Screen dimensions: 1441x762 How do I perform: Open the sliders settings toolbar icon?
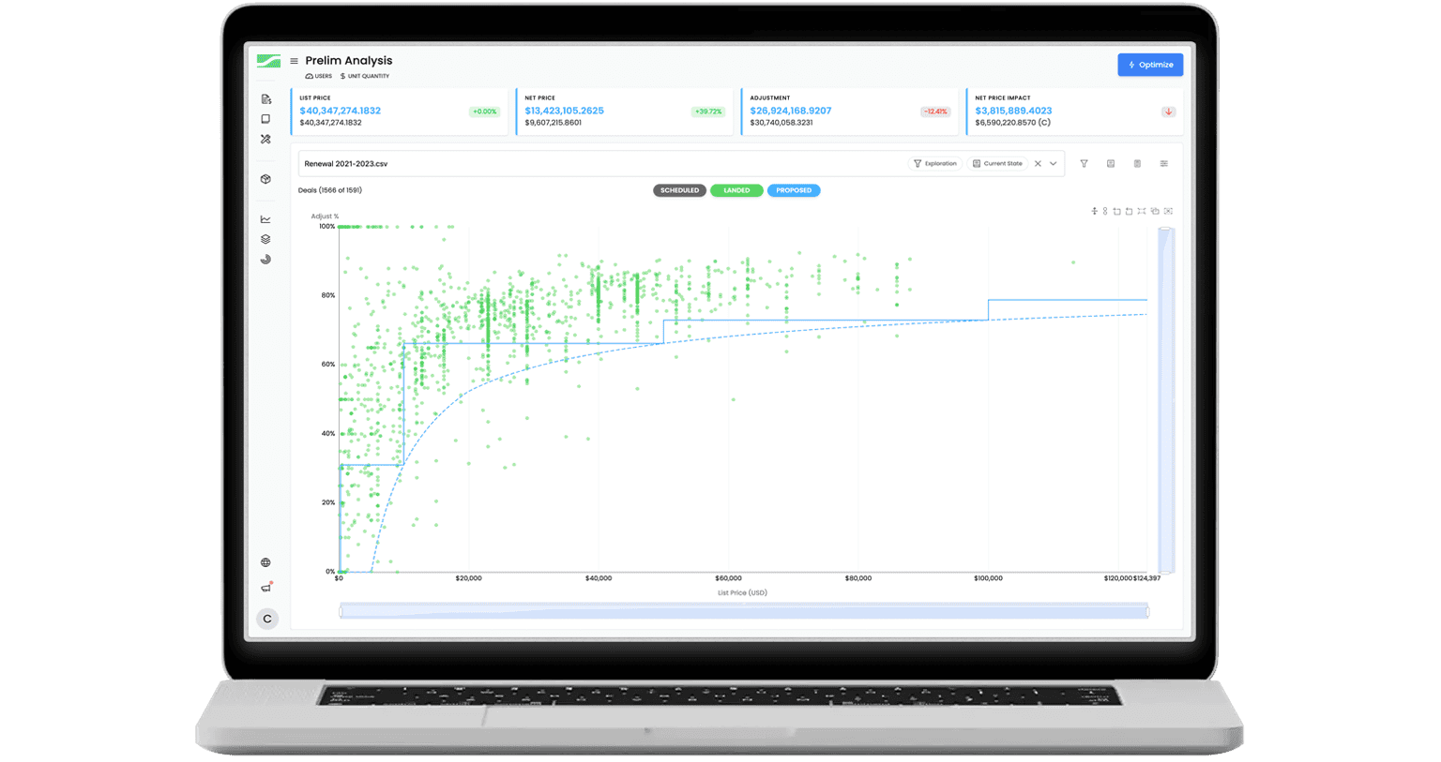coord(1164,164)
